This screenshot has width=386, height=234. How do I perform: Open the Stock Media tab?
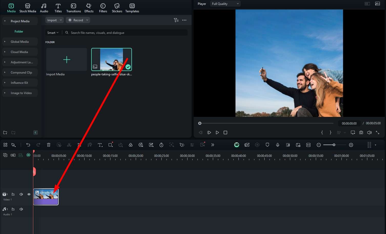(28, 8)
